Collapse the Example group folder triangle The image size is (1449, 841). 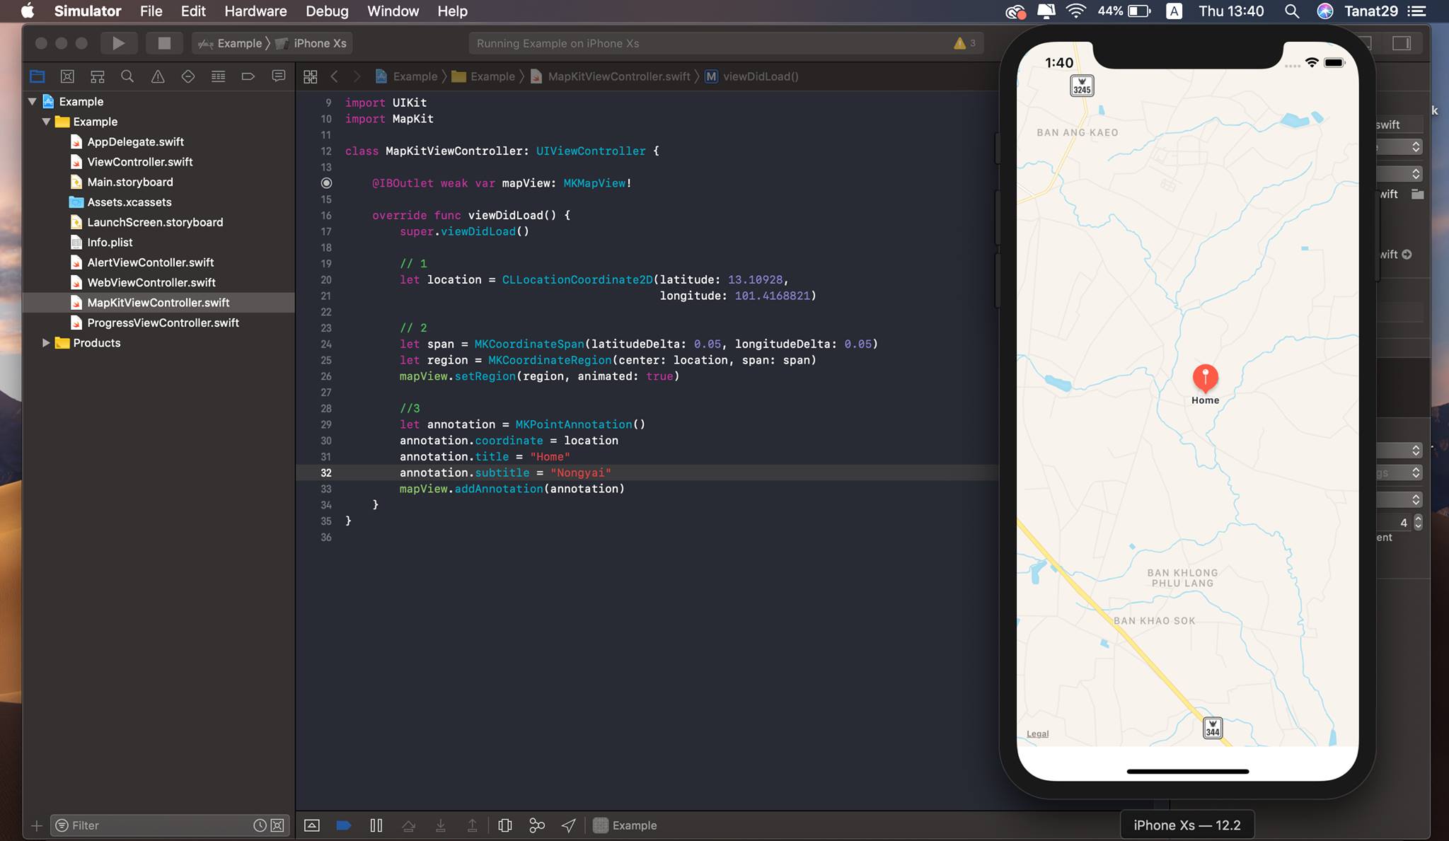click(47, 122)
